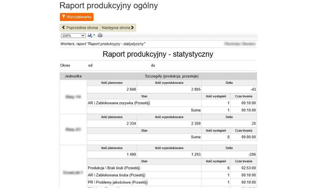Viewport: 318px width, 188px height.
Task: Click the duration cell 02:53:00
Action: tap(248, 168)
